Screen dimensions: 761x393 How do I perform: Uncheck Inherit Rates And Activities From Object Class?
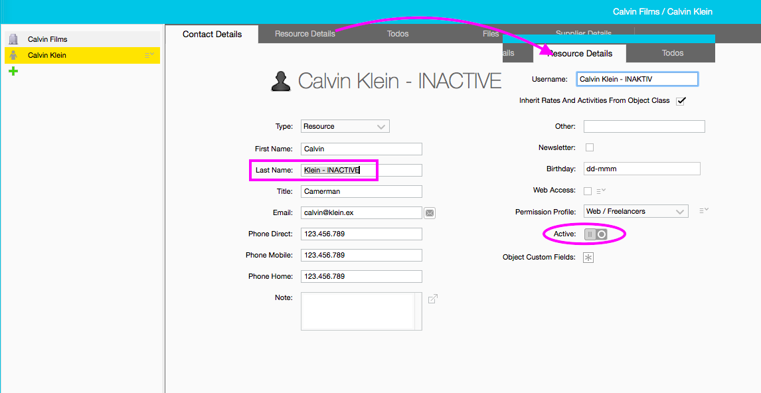681,101
